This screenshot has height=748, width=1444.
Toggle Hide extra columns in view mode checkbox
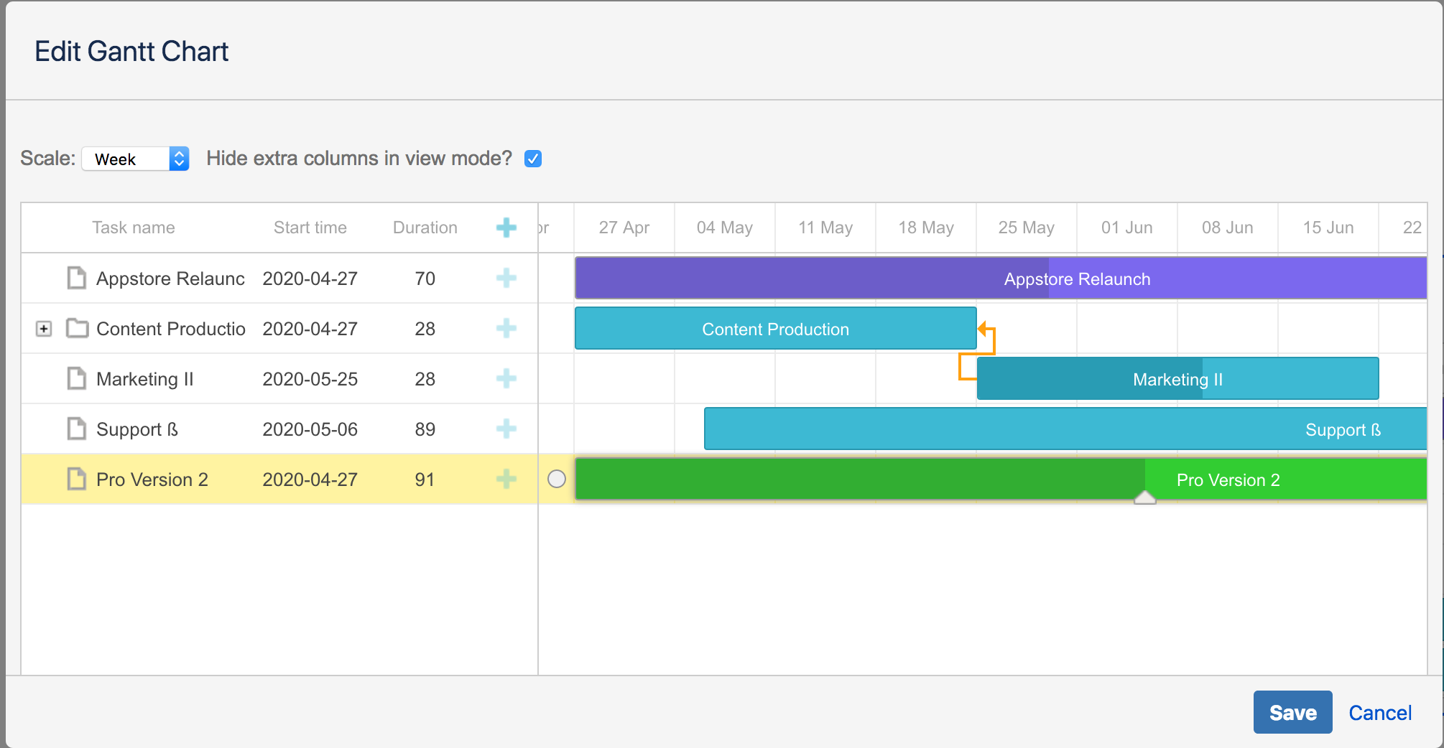click(533, 159)
